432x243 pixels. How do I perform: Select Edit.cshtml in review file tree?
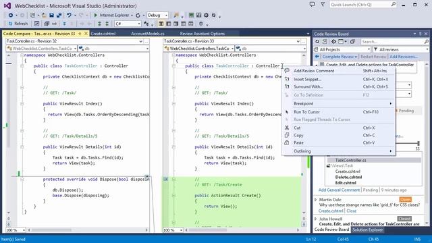(x=346, y=183)
